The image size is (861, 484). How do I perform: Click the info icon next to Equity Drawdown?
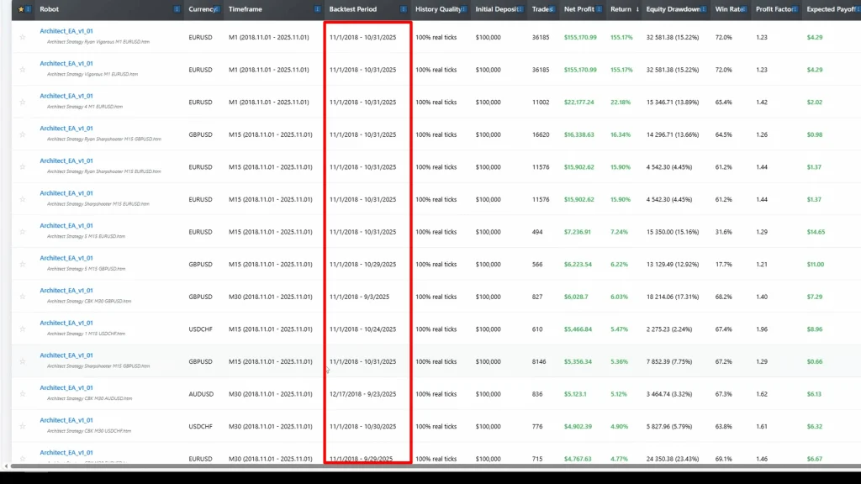point(705,9)
